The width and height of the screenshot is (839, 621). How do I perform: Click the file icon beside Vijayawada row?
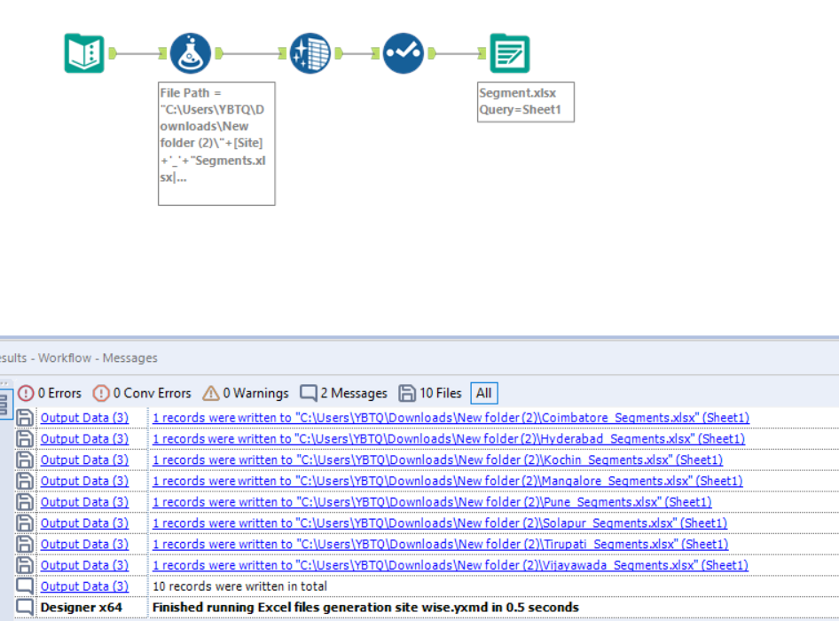[x=24, y=565]
